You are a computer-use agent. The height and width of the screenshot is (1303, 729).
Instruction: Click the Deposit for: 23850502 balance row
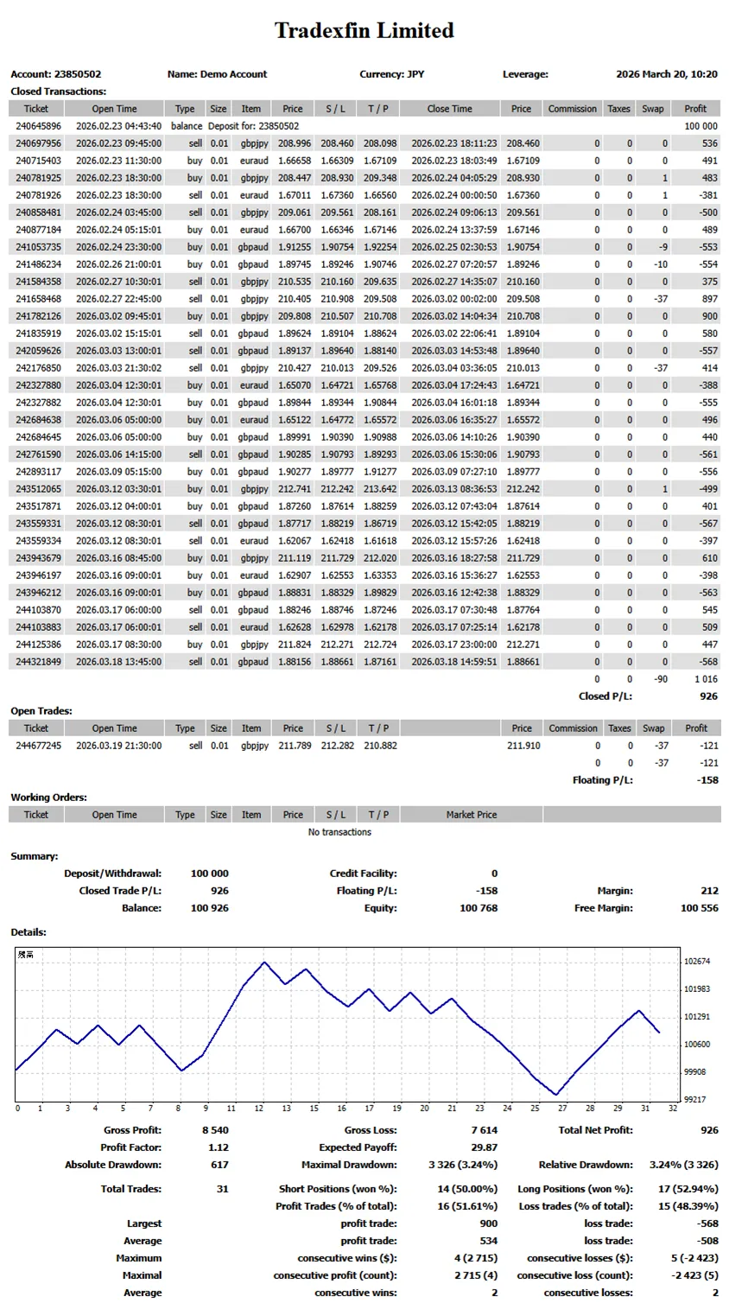click(x=253, y=126)
